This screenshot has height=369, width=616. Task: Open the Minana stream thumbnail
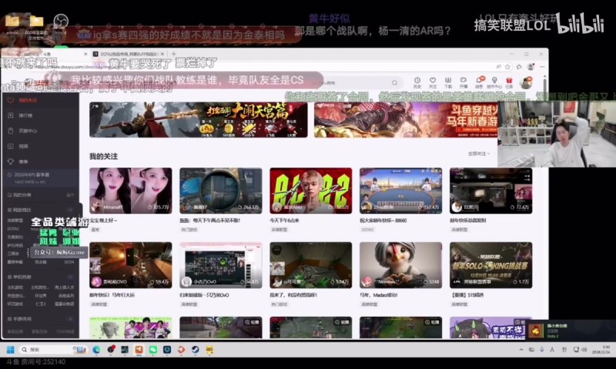click(130, 191)
